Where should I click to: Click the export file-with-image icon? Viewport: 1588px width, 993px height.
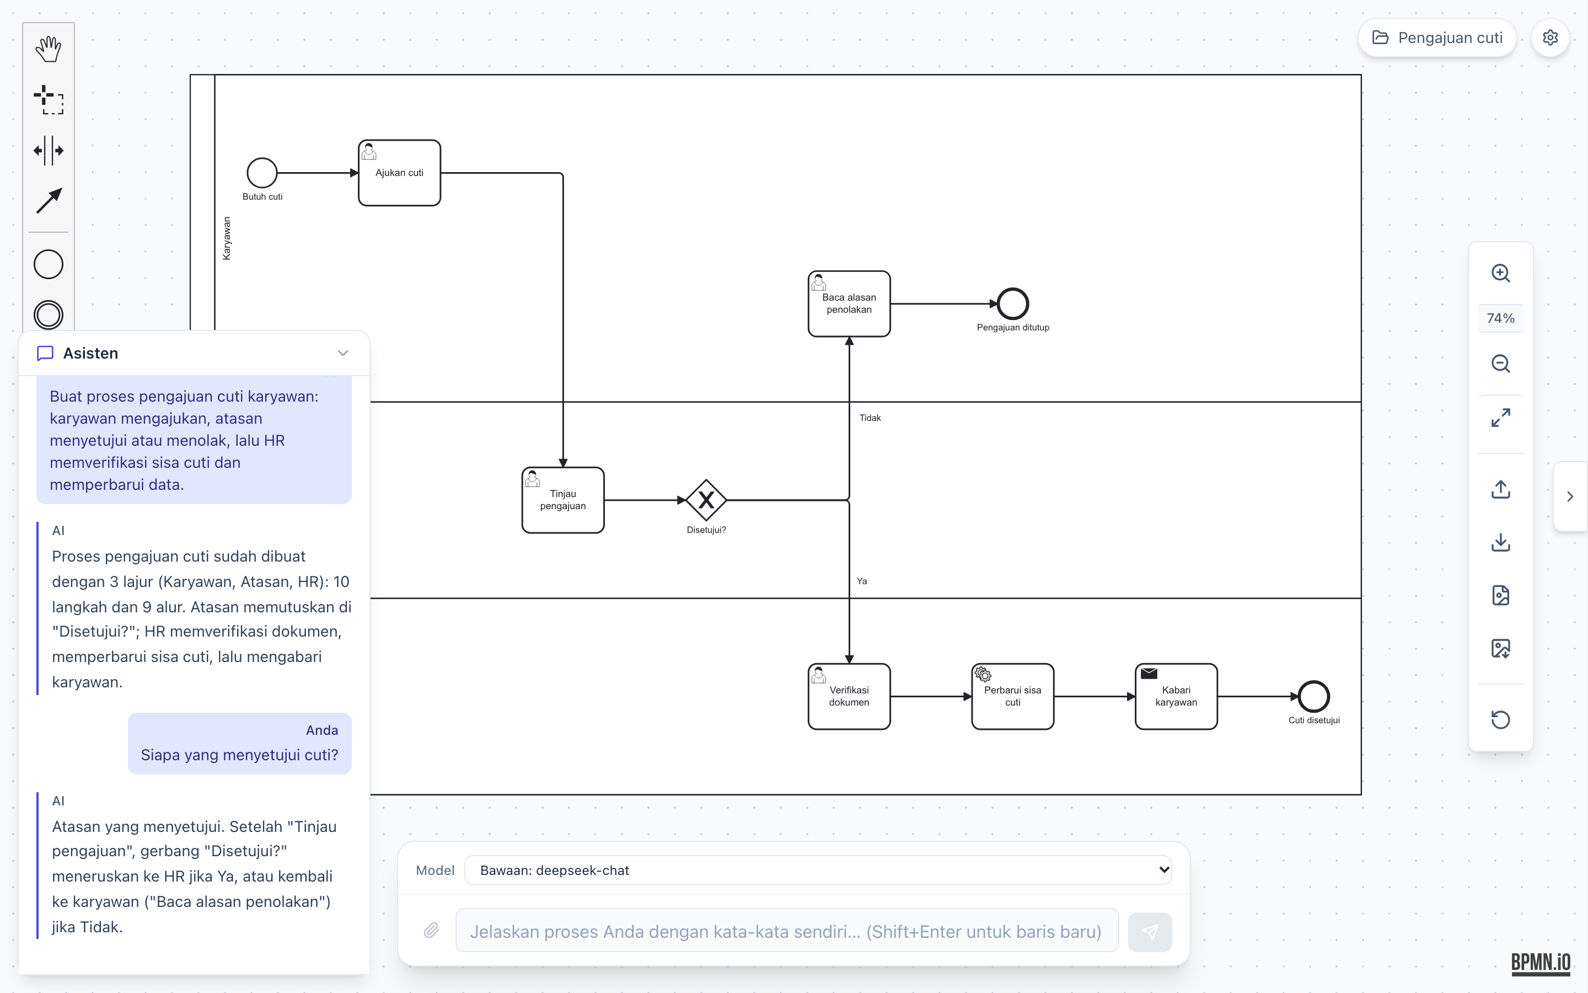(x=1500, y=596)
